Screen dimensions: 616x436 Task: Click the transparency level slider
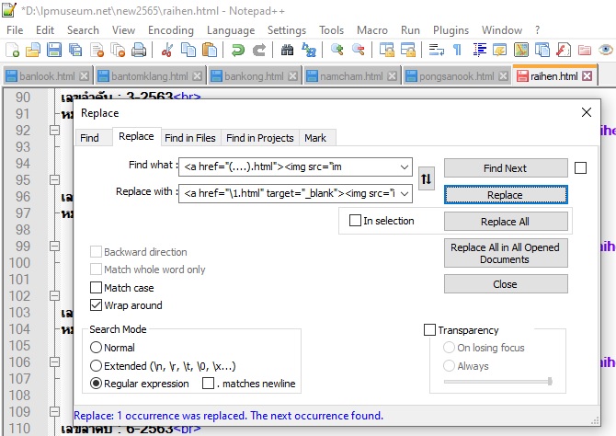pos(497,381)
